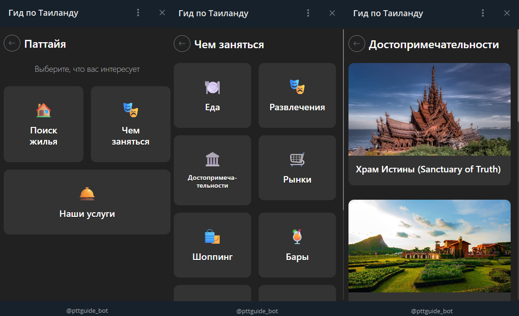
Task: Choose the Бары category label
Action: [x=297, y=257]
